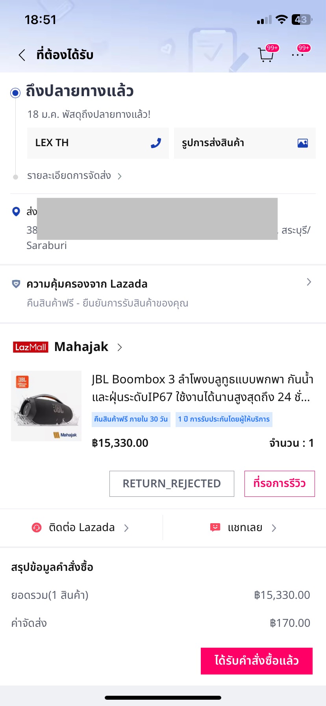Viewport: 326px width, 706px height.
Task: Tap the Lazada protection shield icon
Action: 16,284
